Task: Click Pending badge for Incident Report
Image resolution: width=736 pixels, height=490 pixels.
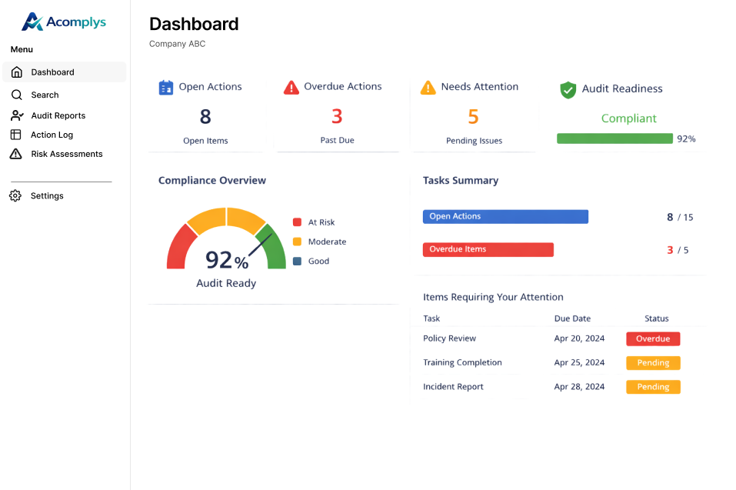Action: coord(653,387)
